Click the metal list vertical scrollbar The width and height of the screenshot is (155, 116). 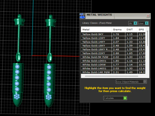(148, 38)
